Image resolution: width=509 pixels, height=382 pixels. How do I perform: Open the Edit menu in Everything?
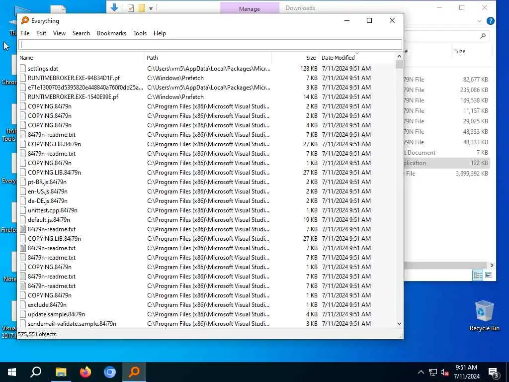point(41,33)
